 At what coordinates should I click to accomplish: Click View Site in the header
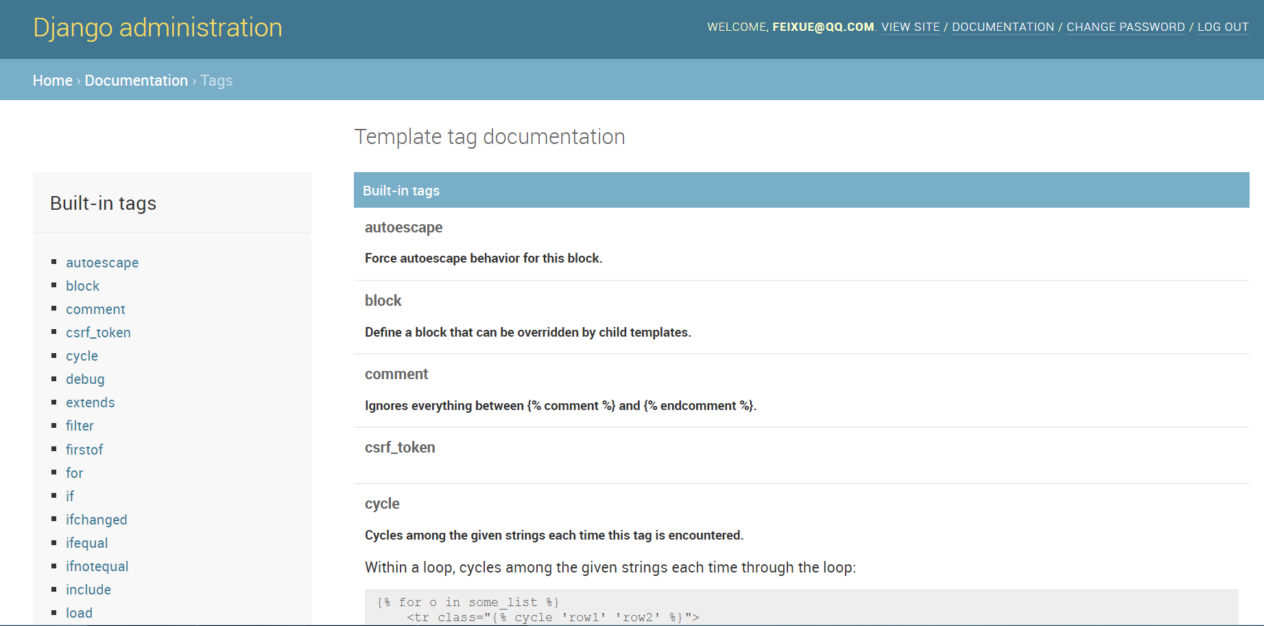click(910, 27)
